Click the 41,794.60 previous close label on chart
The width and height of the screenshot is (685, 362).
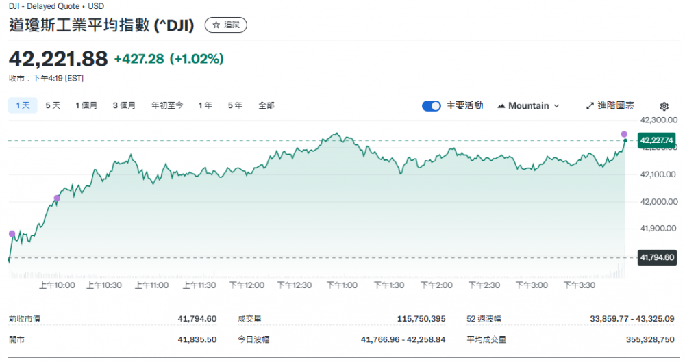(656, 258)
